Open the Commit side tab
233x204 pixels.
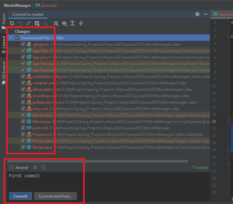(x=4, y=44)
